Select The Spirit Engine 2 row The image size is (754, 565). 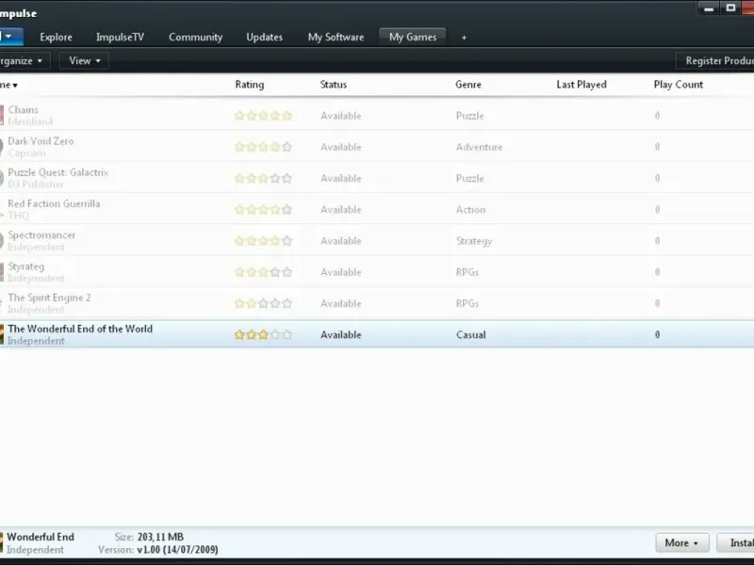[377, 302]
